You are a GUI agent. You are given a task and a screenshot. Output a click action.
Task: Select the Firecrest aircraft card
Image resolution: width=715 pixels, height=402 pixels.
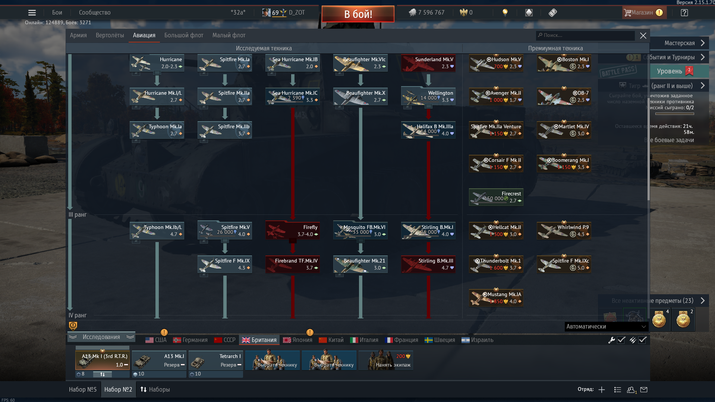pyautogui.click(x=496, y=197)
